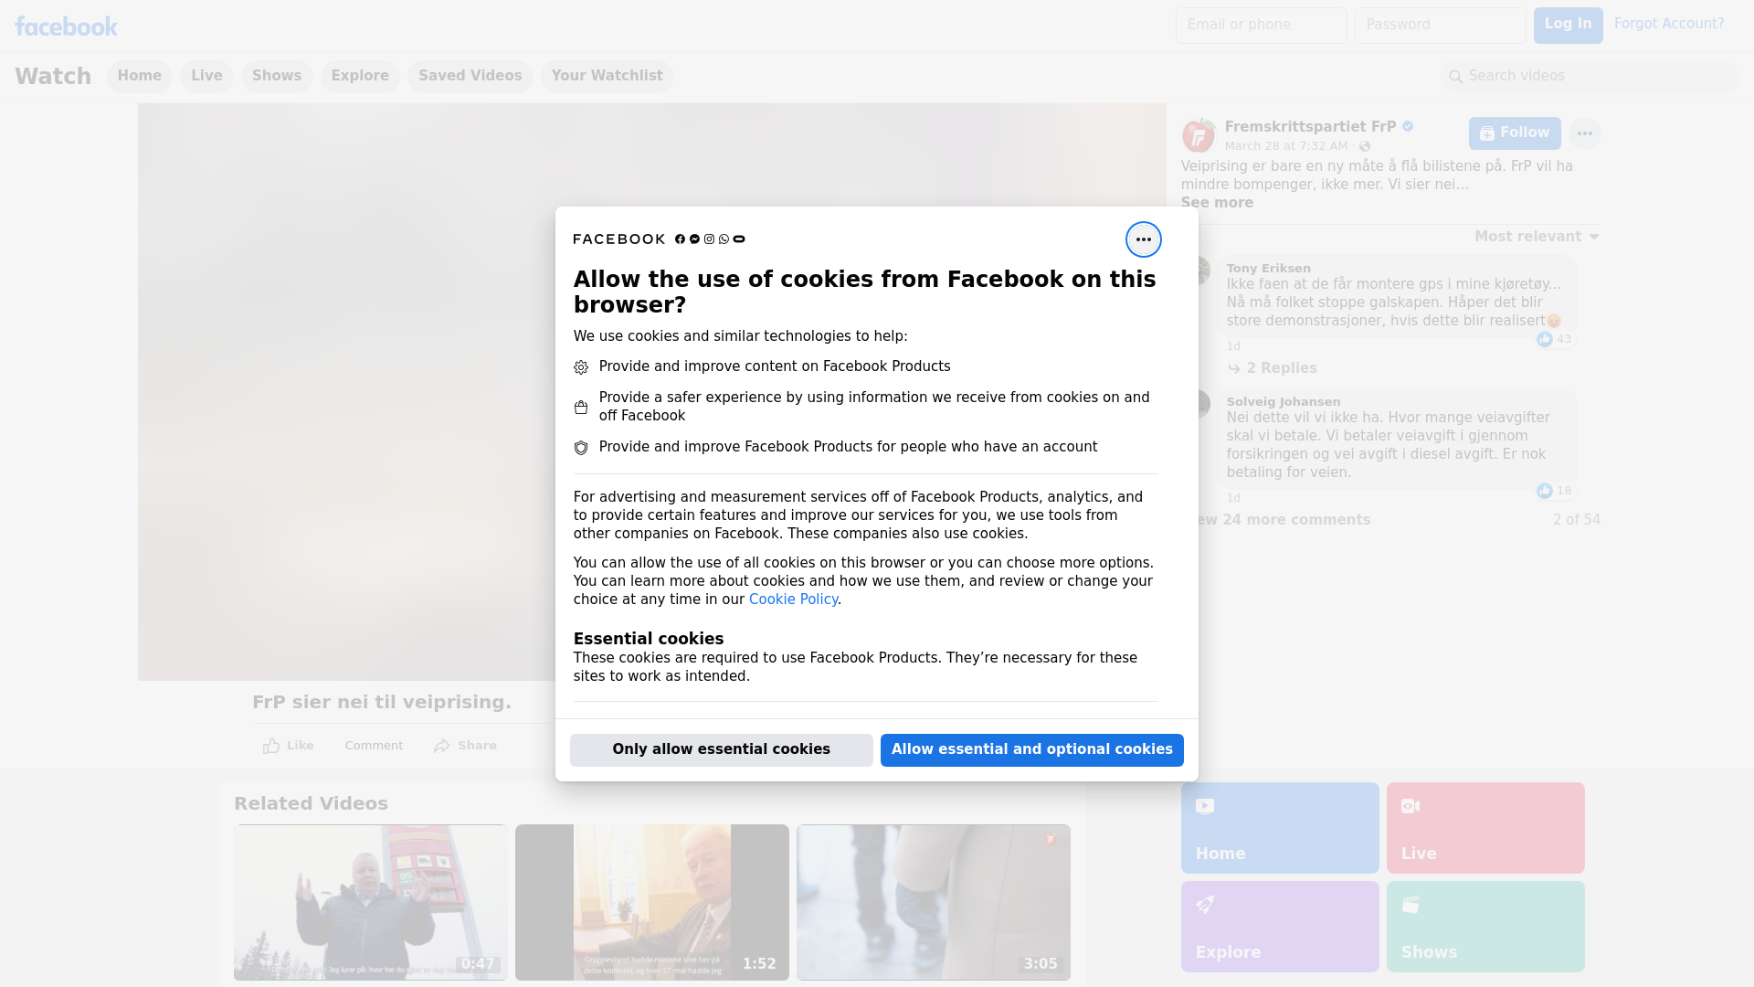
Task: Click the March 28 at 7:32 AM timestamp
Action: pos(1286,146)
